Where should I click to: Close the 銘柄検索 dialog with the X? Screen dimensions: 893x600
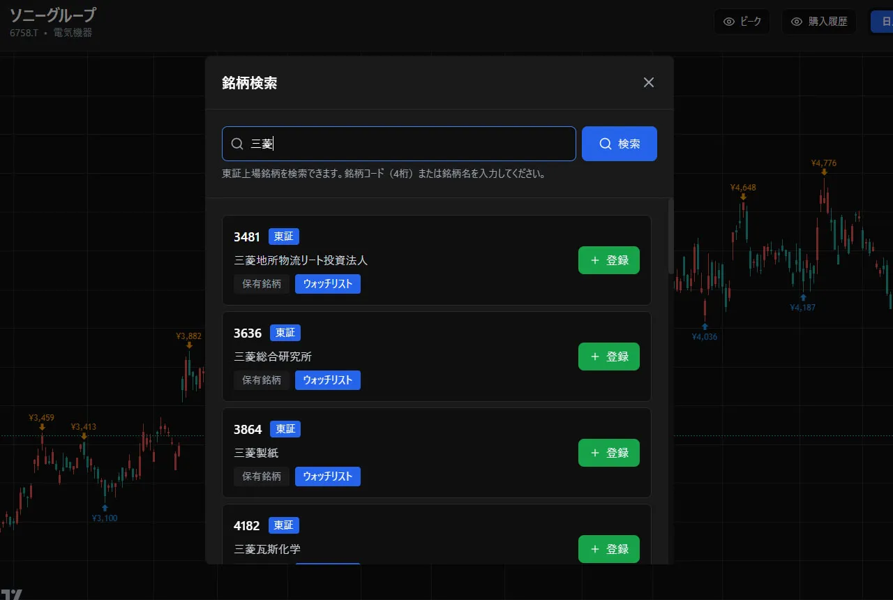pos(649,82)
